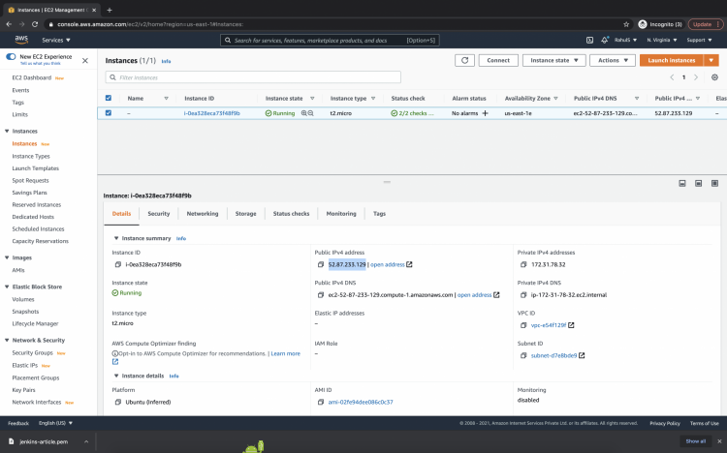Copy private IPv4 address 172.31.78.32

[x=523, y=264]
